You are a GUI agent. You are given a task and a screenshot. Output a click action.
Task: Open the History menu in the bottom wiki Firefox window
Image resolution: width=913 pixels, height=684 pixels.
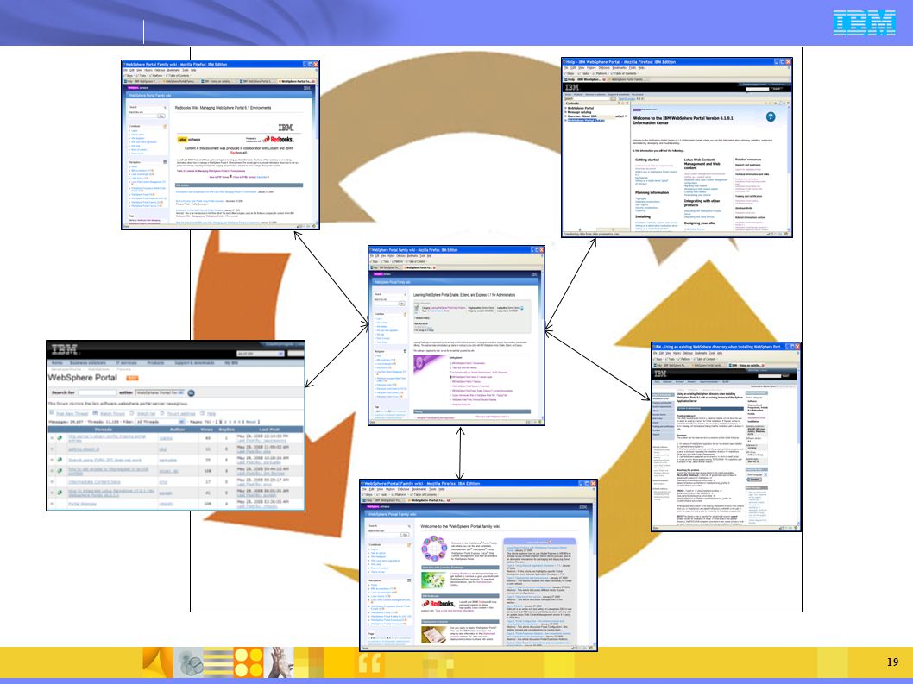coord(388,490)
